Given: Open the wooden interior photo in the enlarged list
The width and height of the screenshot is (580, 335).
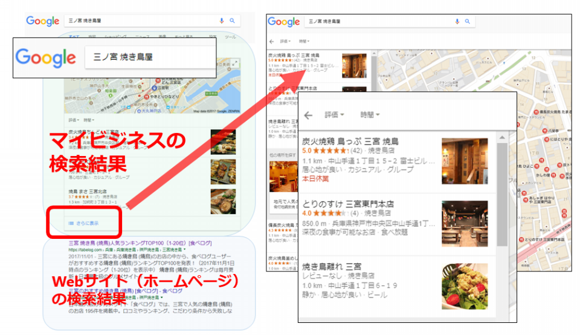Looking at the screenshot, I should [465, 161].
